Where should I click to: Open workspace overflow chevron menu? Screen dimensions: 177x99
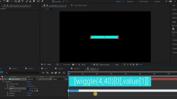(x=166, y=1)
